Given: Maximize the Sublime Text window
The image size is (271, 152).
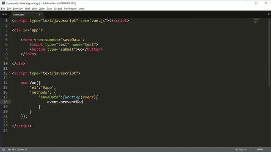Looking at the screenshot, I should (x=256, y=3).
